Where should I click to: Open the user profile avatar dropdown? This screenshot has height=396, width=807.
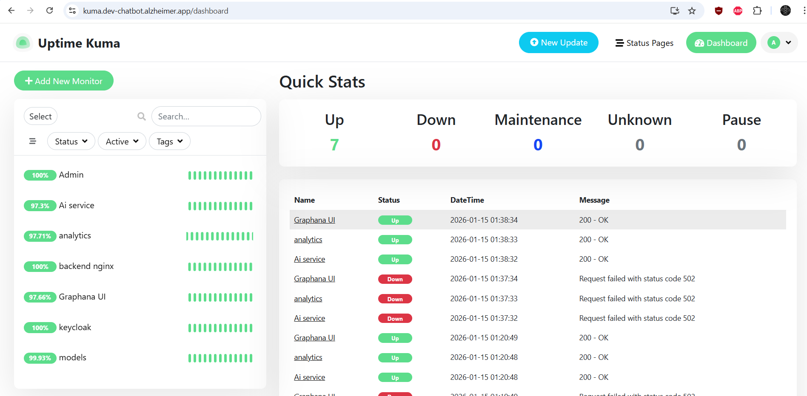[x=779, y=42]
